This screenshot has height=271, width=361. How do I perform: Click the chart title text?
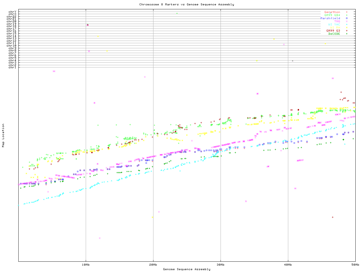pyautogui.click(x=186, y=5)
